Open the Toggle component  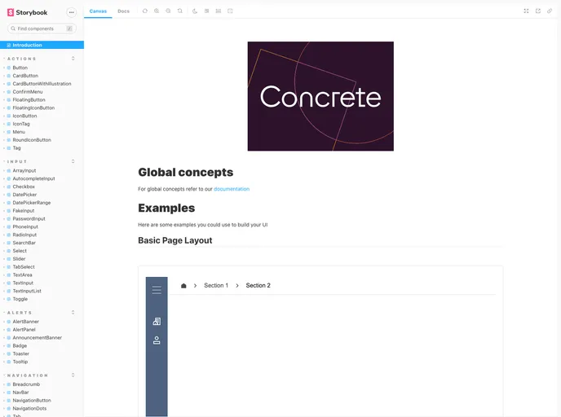click(x=20, y=299)
